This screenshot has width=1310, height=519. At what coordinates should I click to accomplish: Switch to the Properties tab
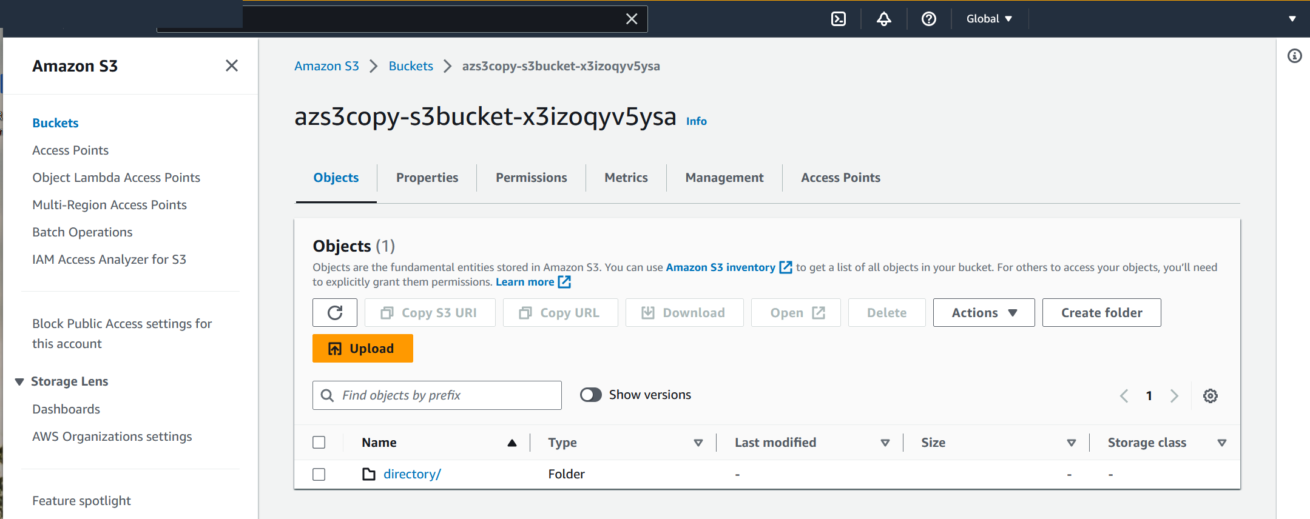(427, 178)
